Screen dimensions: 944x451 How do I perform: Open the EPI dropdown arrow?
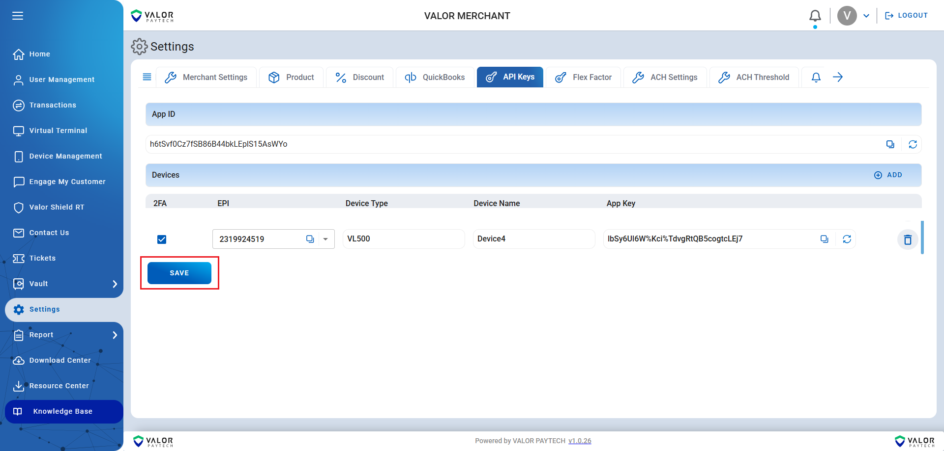tap(325, 239)
